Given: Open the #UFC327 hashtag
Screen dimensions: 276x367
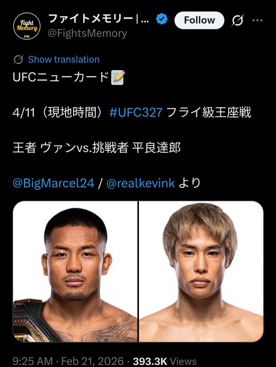Looking at the screenshot, I should coord(136,112).
